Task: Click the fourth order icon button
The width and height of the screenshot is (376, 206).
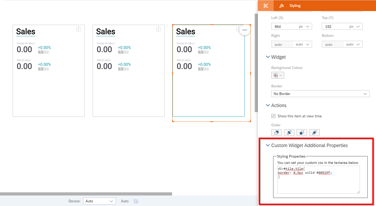Action: pos(314,133)
